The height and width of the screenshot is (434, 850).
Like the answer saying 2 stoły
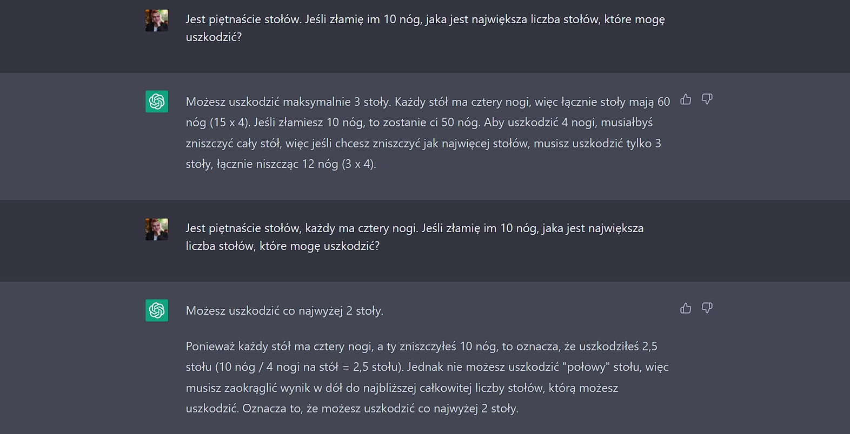point(686,308)
